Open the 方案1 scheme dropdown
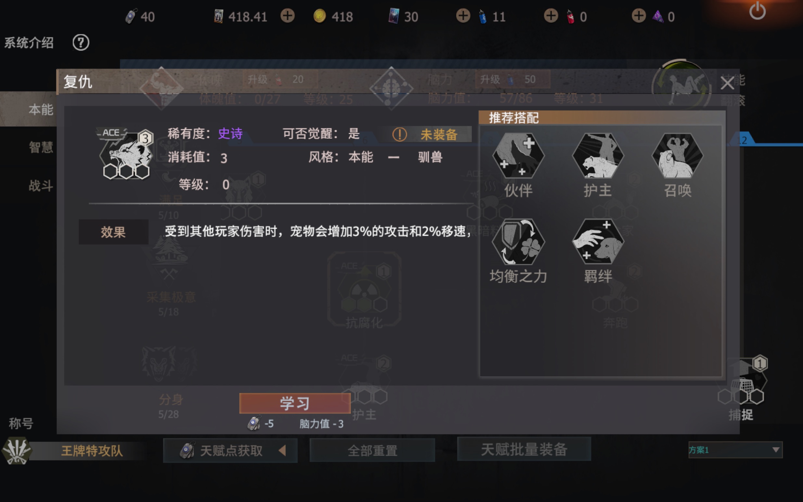Viewport: 803px width, 502px height. click(x=735, y=450)
